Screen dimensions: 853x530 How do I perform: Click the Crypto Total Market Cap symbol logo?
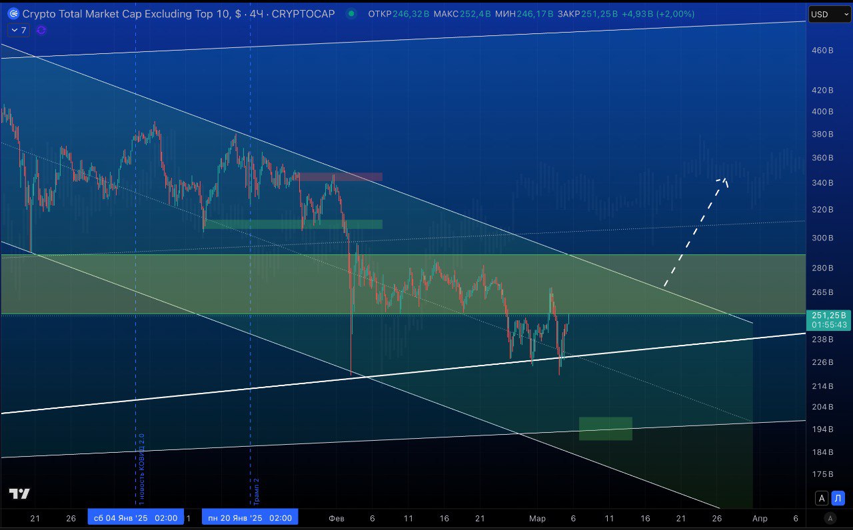(13, 13)
